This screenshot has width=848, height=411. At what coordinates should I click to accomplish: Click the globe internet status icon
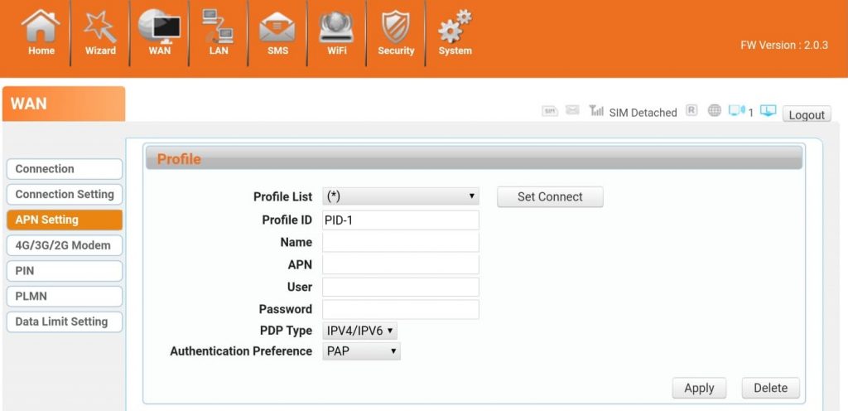tap(715, 110)
